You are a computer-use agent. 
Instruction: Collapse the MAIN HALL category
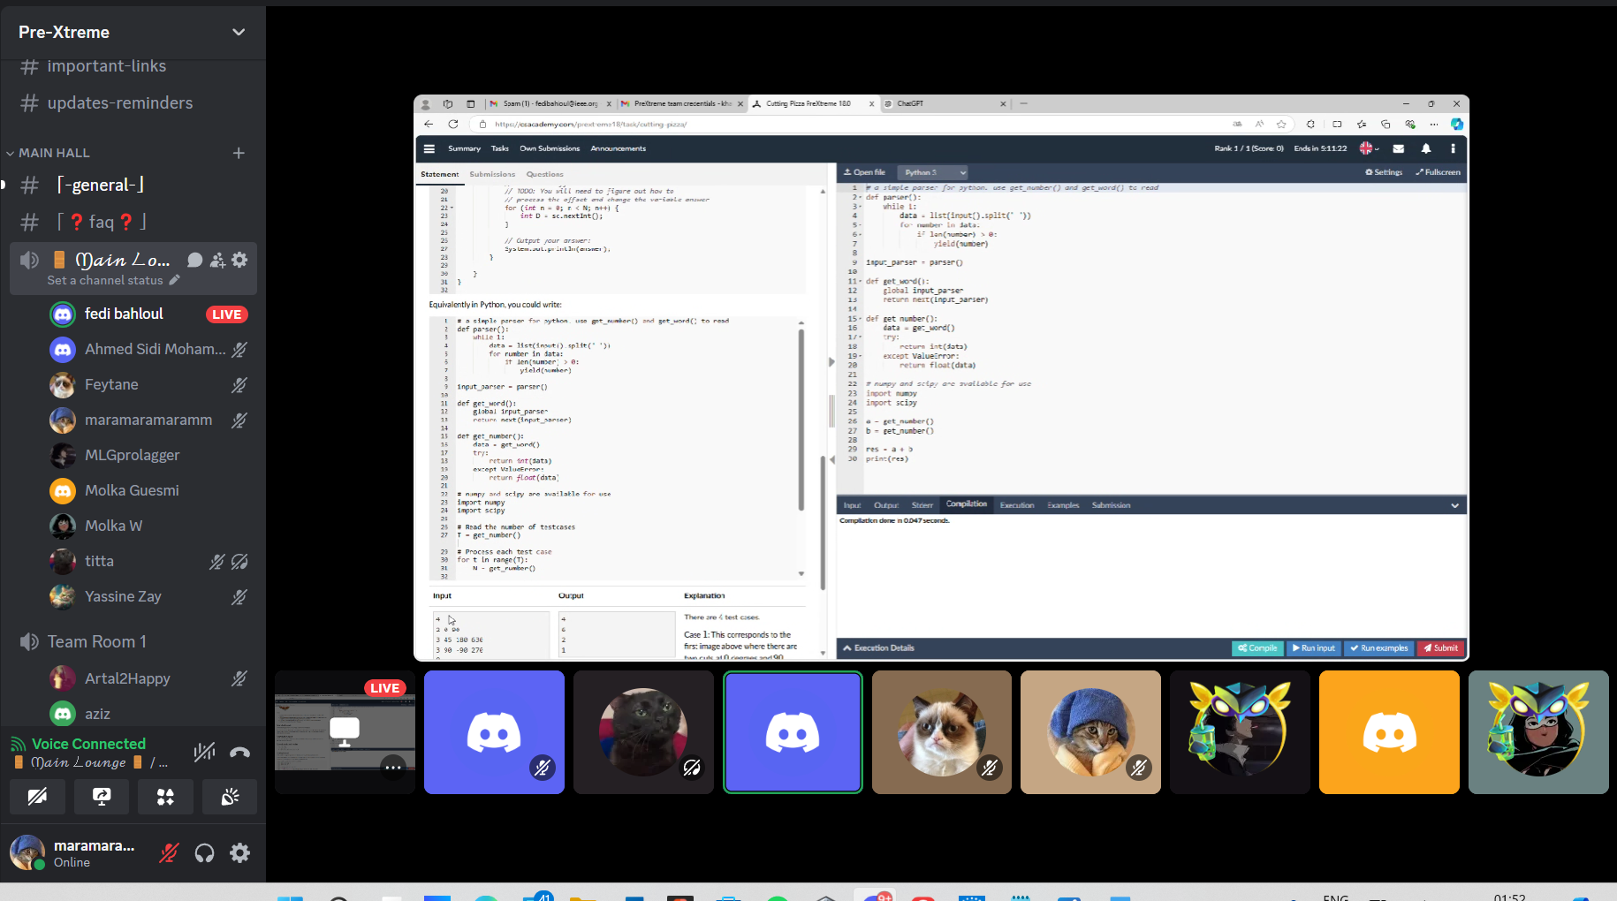coord(53,153)
